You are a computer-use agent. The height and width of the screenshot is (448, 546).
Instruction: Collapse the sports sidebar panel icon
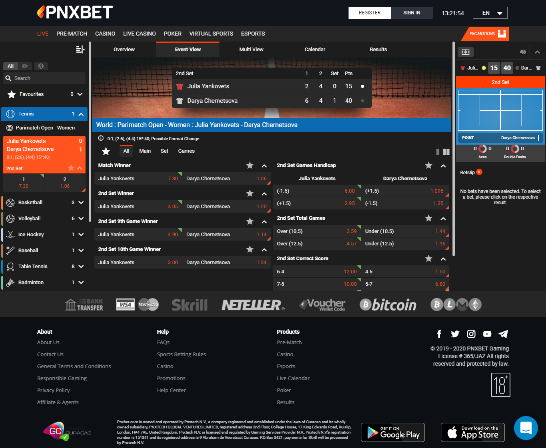(80, 49)
